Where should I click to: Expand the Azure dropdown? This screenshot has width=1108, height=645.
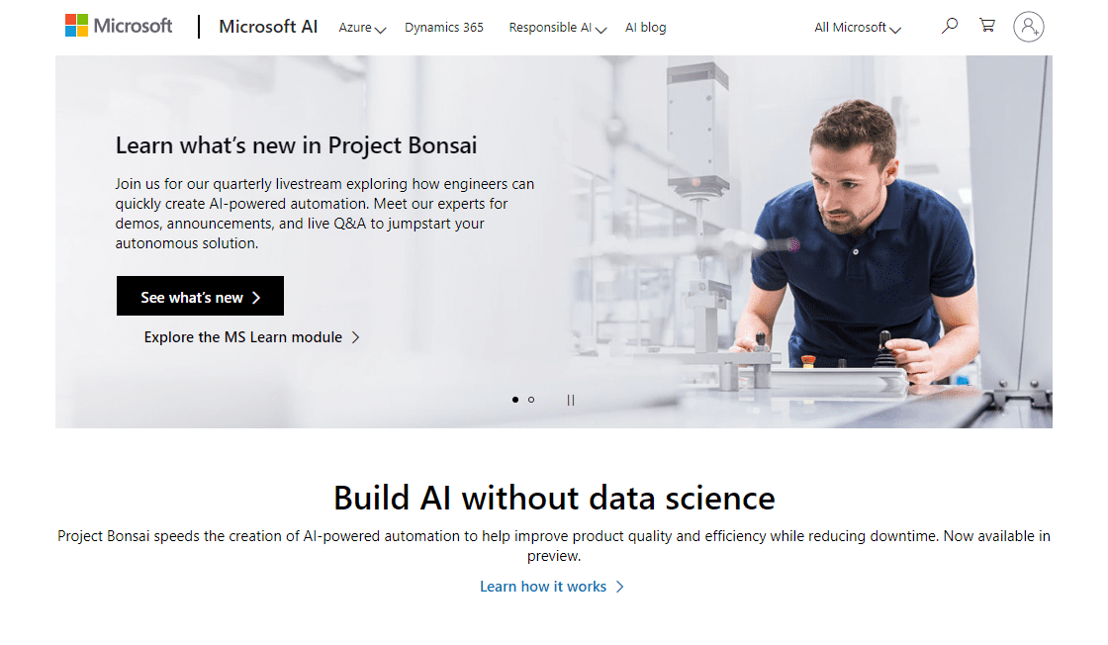pos(362,28)
